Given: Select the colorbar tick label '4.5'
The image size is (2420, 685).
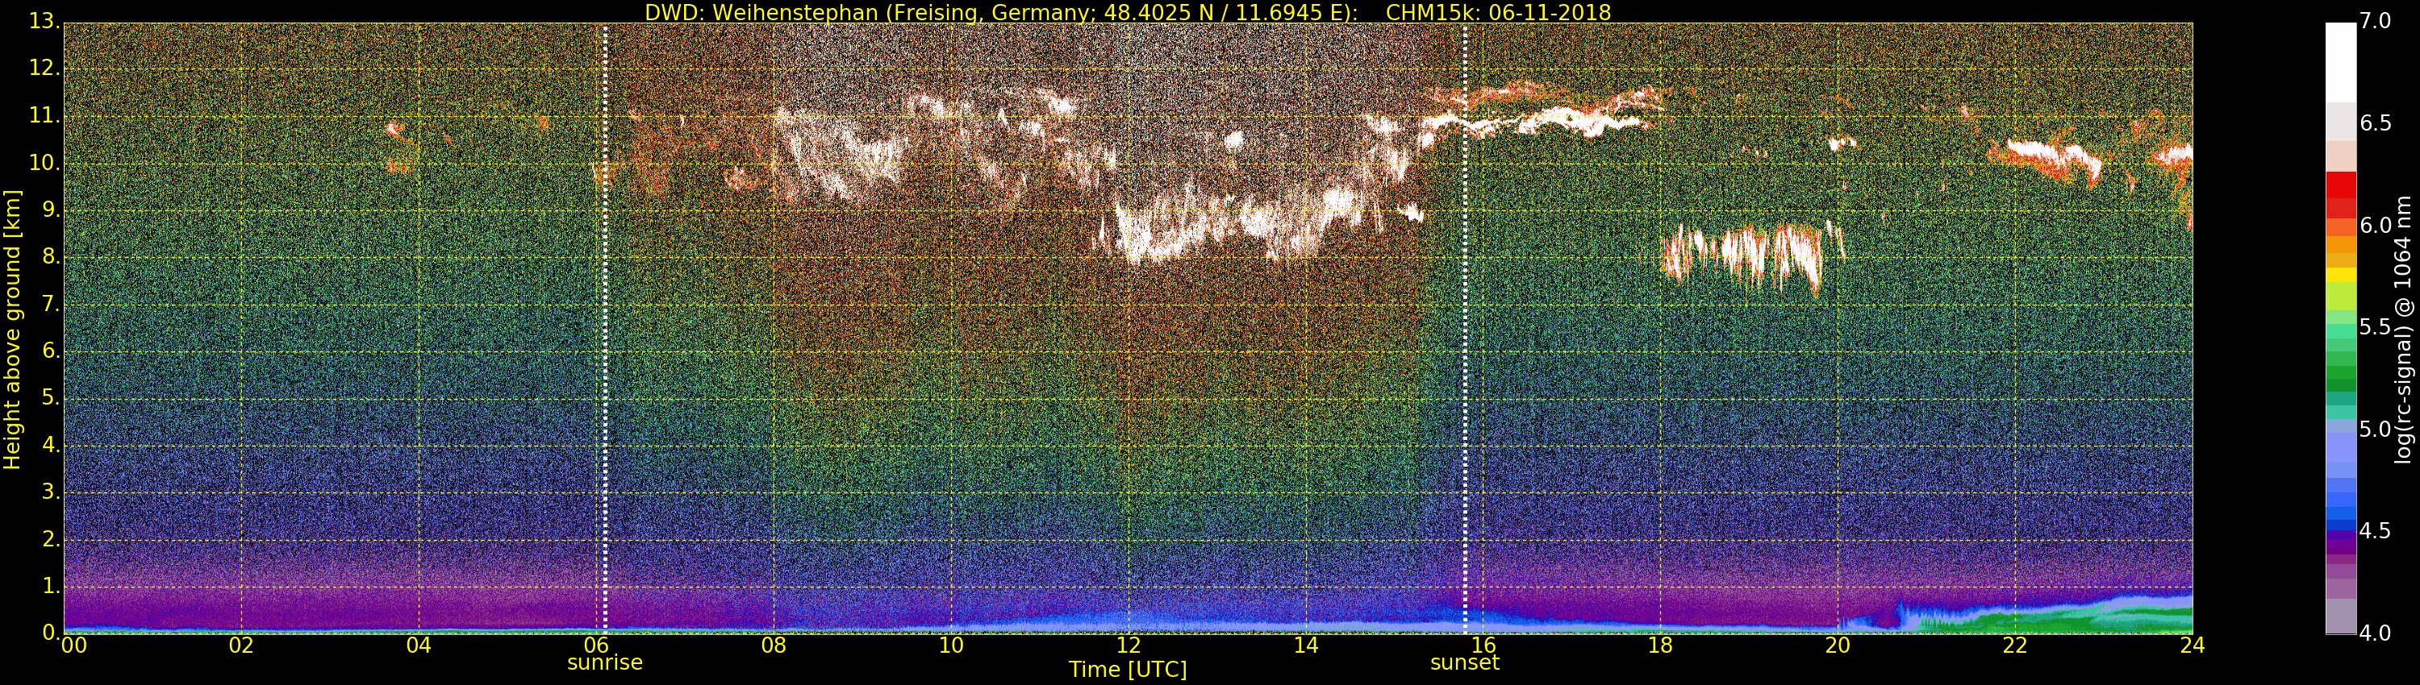Looking at the screenshot, I should point(2375,531).
